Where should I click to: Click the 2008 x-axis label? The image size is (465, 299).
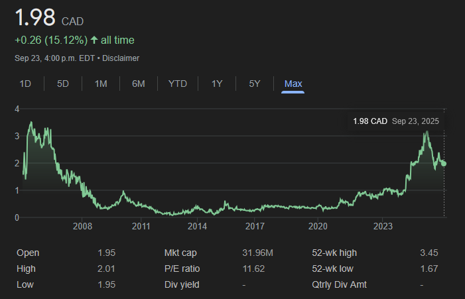[82, 226]
